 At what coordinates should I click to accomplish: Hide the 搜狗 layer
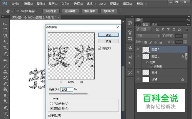pyautogui.click(x=138, y=72)
